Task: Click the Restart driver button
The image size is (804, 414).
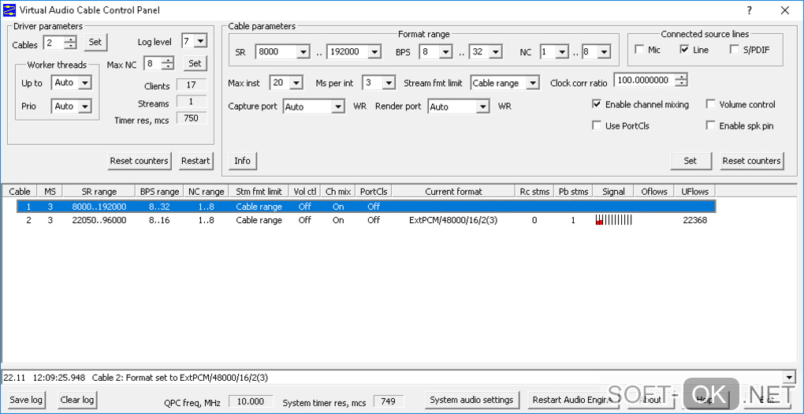Action: 195,161
